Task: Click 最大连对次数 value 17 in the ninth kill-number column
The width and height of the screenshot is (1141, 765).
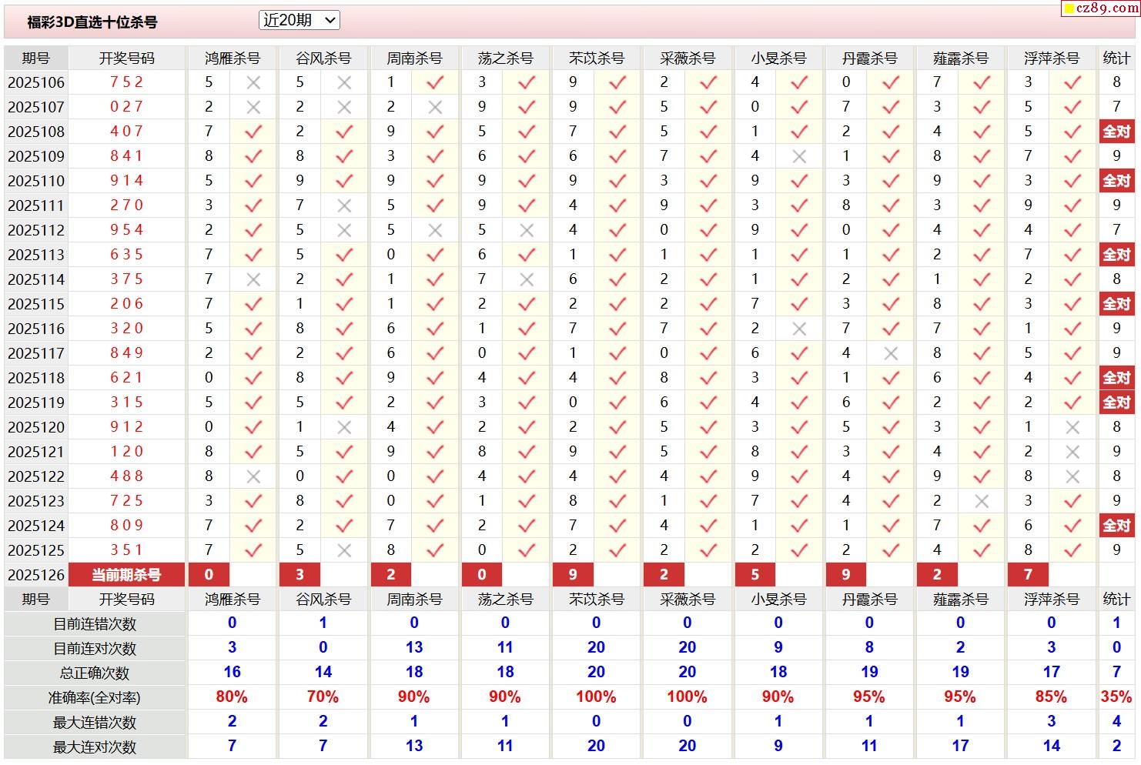Action: coord(960,747)
